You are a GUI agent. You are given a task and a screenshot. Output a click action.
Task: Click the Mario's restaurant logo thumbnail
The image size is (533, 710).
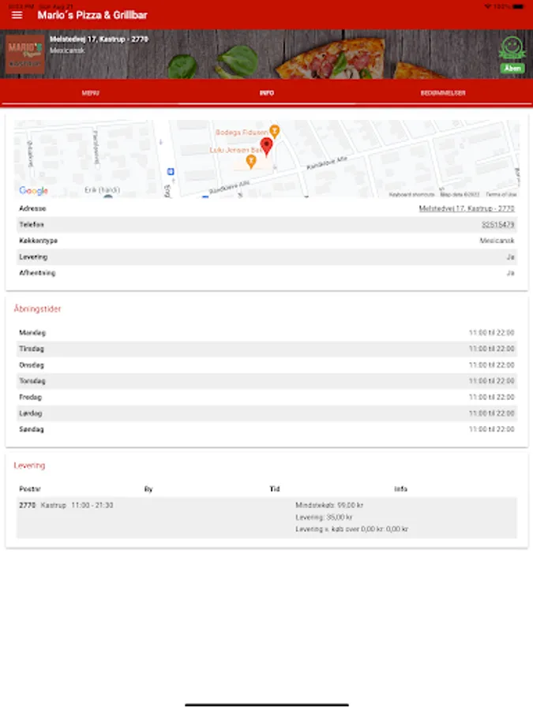[25, 54]
